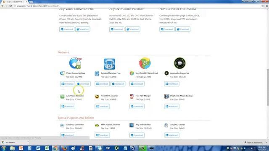Click the Free PDF Merger icon
269x151 pixels.
pyautogui.click(x=132, y=96)
